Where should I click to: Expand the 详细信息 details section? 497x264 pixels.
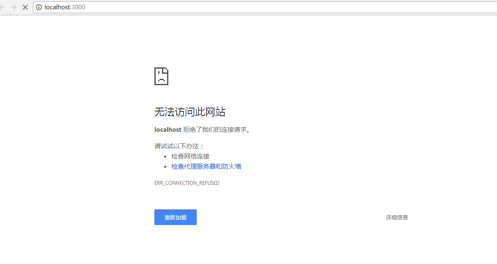397,217
